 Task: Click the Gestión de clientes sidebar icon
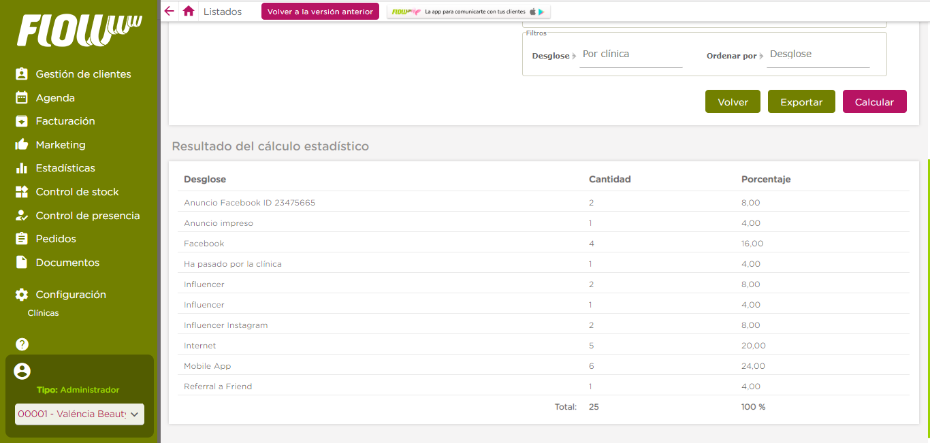[x=22, y=74]
